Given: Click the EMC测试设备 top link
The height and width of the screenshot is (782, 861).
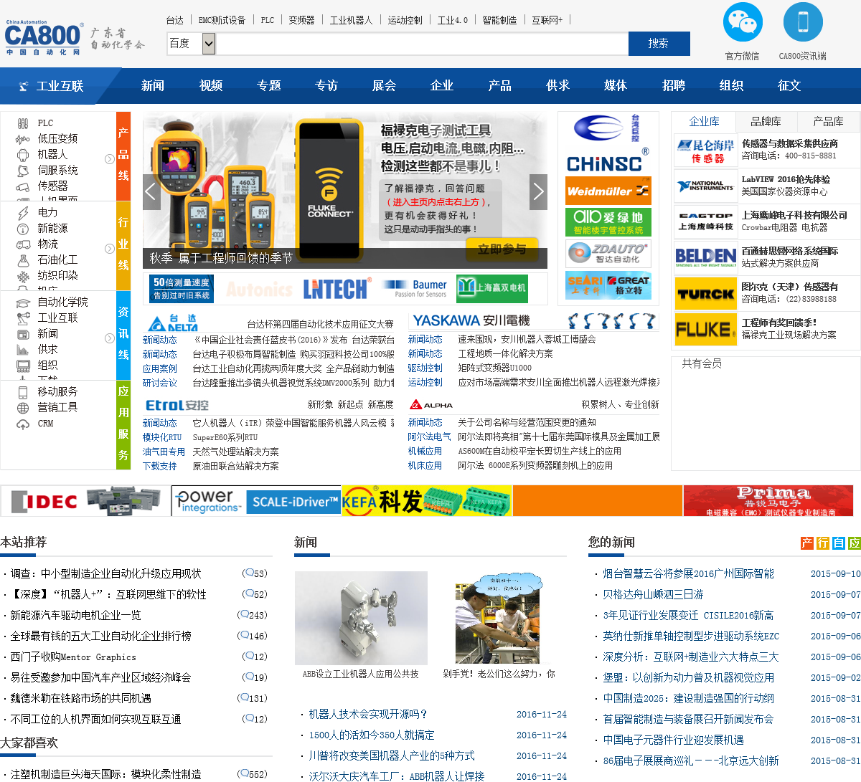Looking at the screenshot, I should click(222, 20).
